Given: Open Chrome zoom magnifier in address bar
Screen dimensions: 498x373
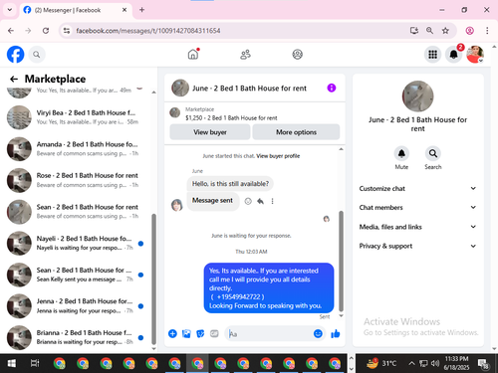Looking at the screenshot, I should (x=429, y=31).
